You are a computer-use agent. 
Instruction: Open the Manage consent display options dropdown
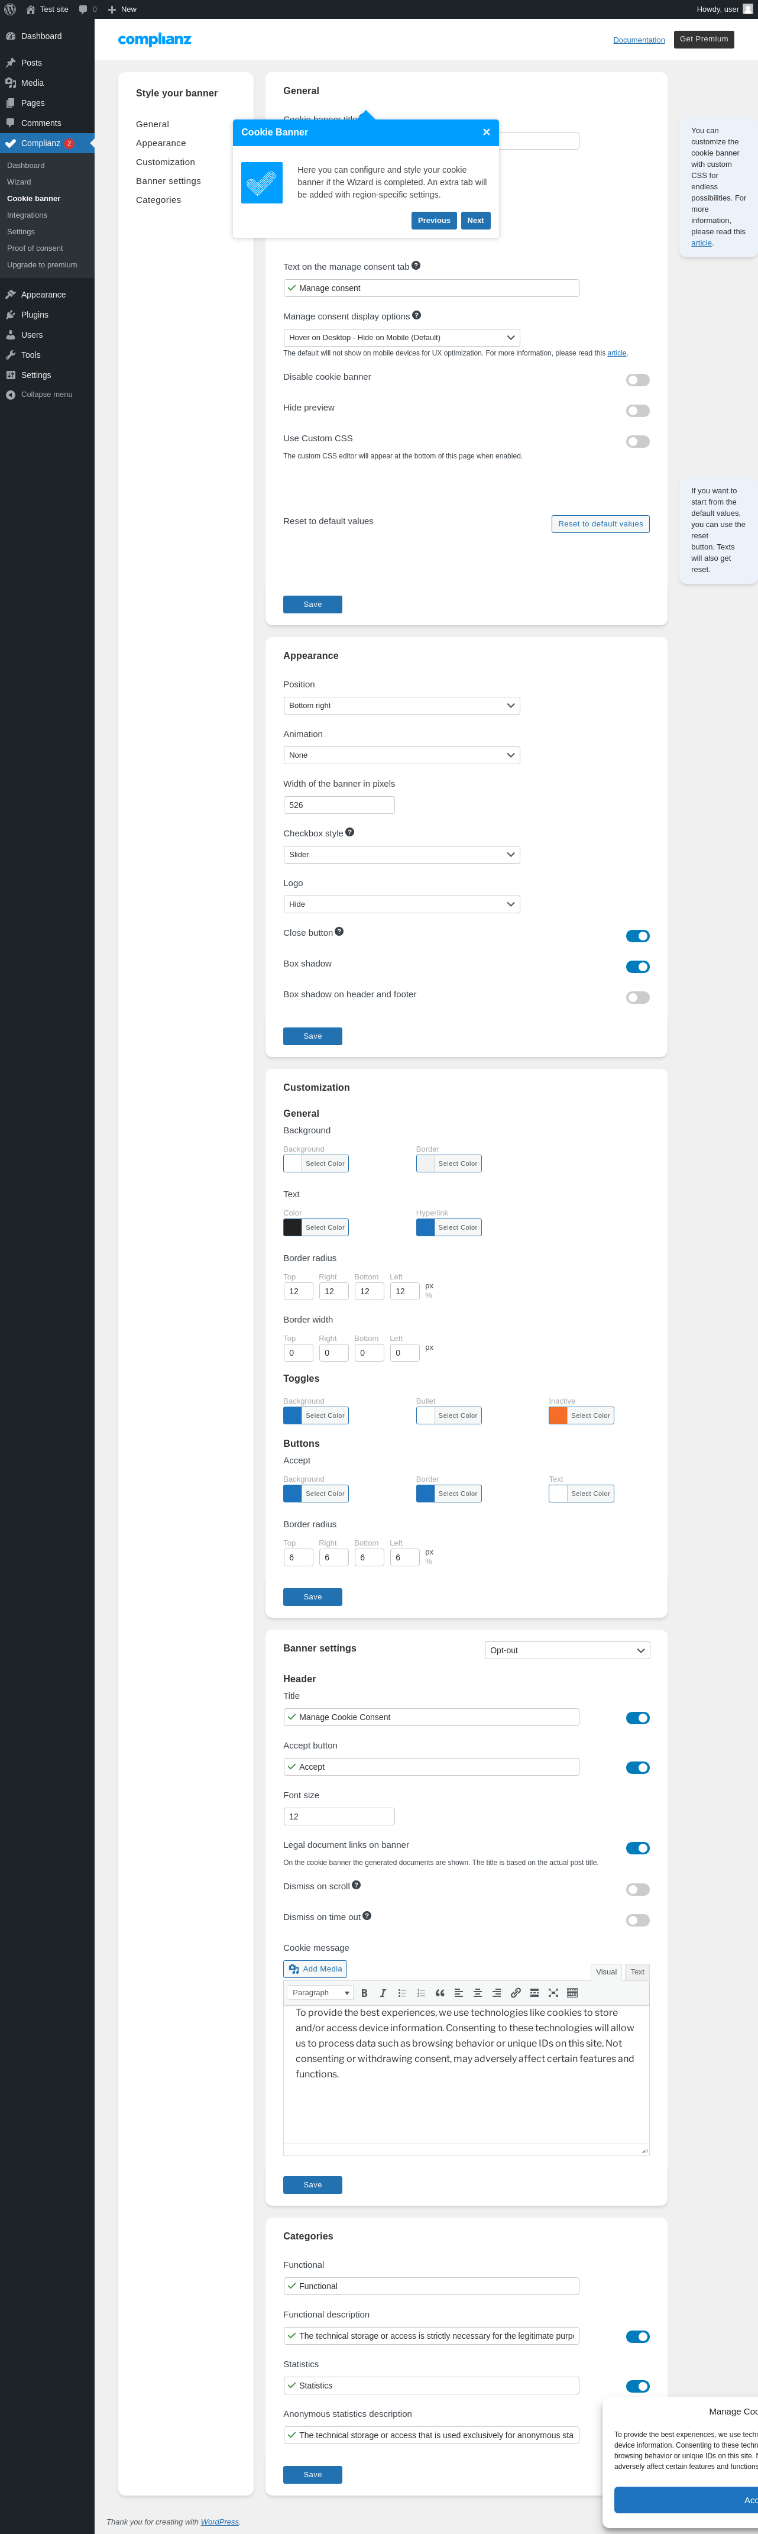coord(401,337)
